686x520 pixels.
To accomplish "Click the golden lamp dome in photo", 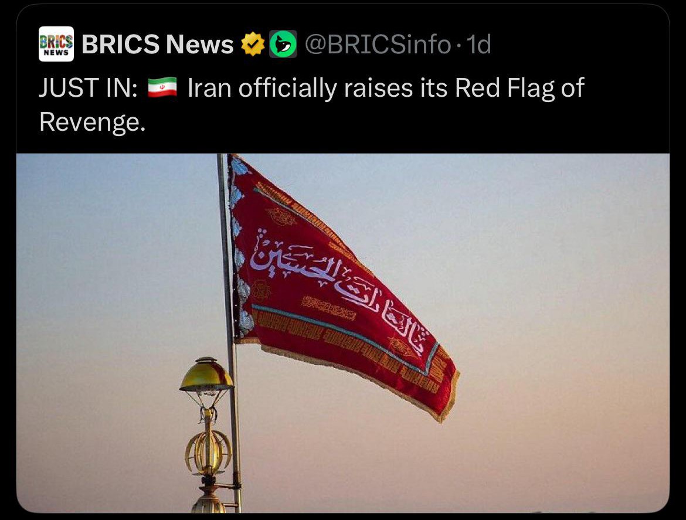I will (x=206, y=375).
